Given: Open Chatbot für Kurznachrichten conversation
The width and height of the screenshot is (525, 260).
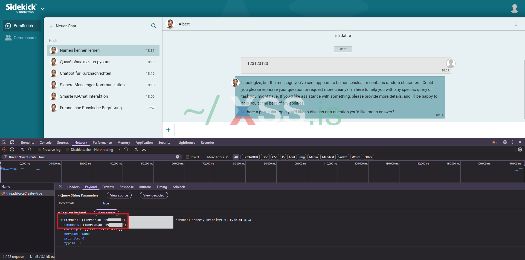Looking at the screenshot, I should pyautogui.click(x=103, y=73).
